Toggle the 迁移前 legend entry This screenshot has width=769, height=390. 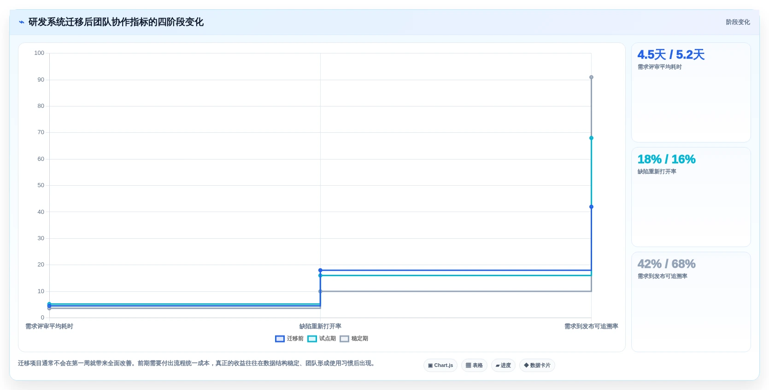pyautogui.click(x=289, y=338)
